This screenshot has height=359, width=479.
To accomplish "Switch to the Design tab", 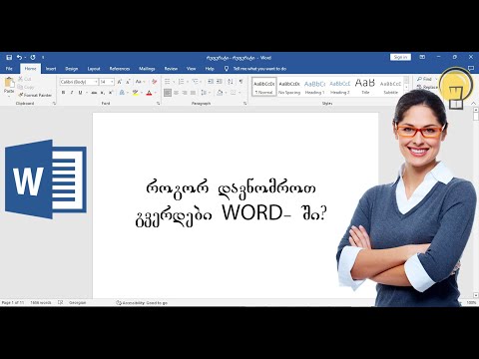I will coord(71,69).
